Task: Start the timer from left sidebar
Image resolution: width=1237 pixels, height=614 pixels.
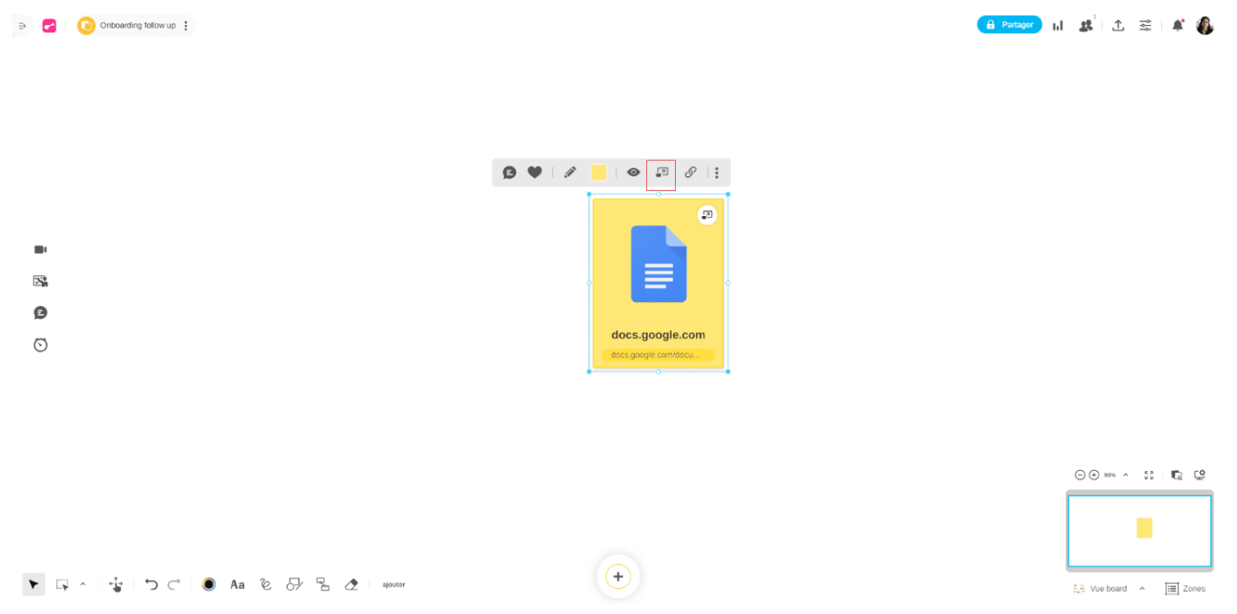Action: tap(41, 344)
